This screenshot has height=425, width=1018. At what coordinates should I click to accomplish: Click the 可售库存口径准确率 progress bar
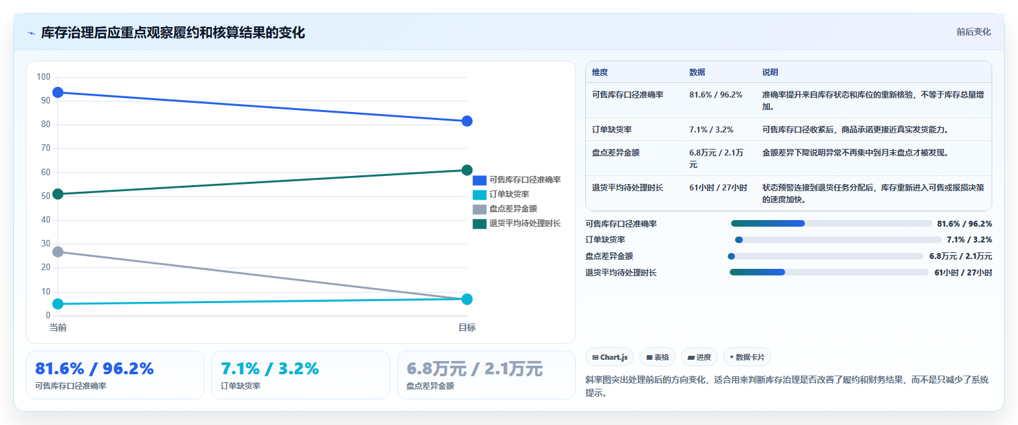pyautogui.click(x=831, y=223)
